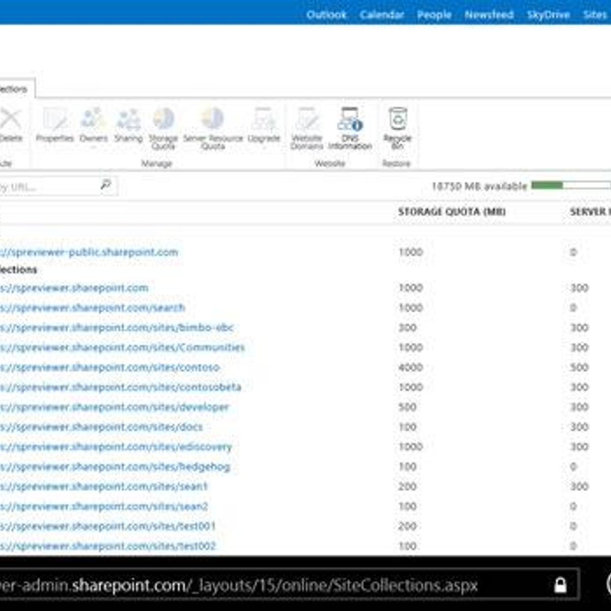Click the Delete site collection icon

[x=10, y=120]
